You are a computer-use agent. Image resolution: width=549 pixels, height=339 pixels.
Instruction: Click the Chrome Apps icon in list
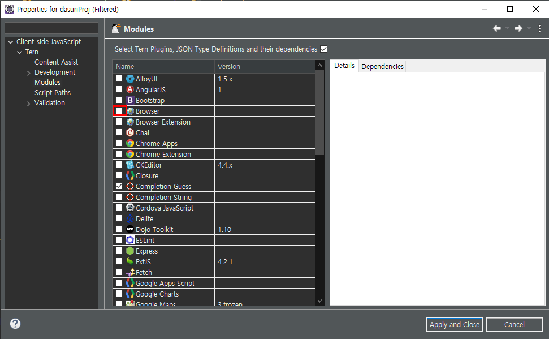(130, 143)
